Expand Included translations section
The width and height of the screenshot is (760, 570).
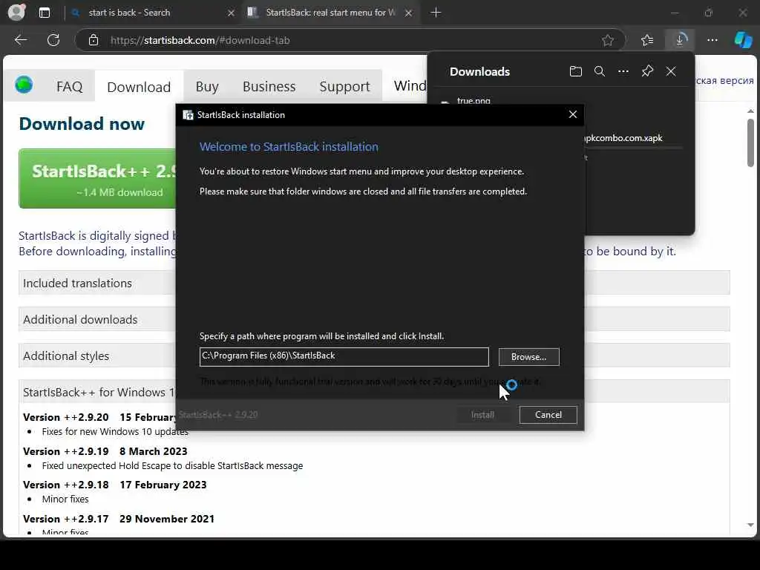click(97, 283)
